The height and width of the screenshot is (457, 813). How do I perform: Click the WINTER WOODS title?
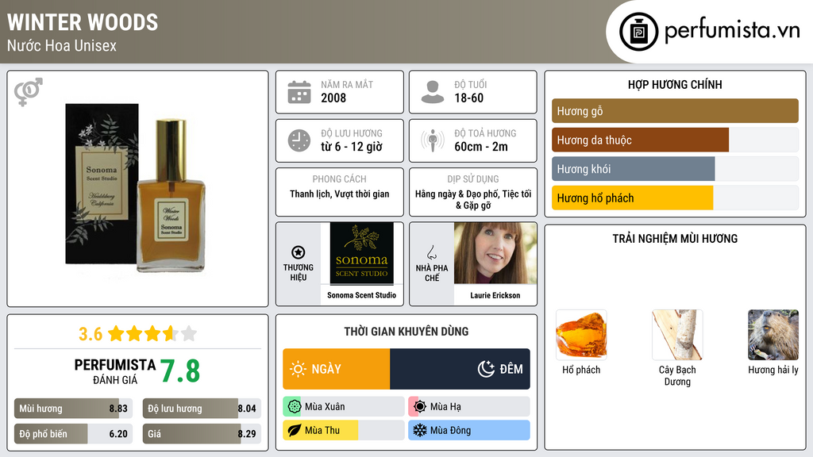[83, 22]
